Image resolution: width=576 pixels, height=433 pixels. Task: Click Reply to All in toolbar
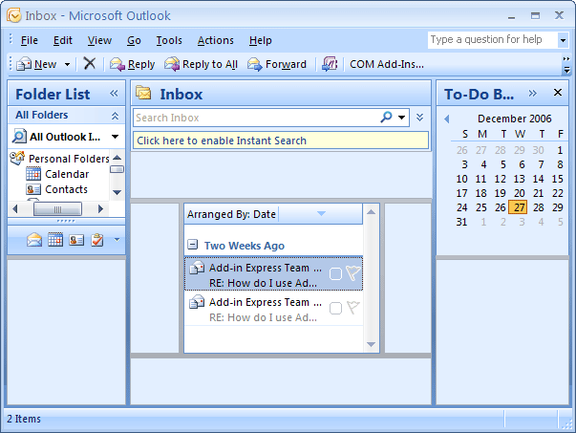click(201, 64)
